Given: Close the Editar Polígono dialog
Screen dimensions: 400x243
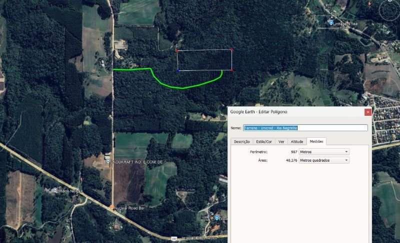Looking at the screenshot, I should click(368, 112).
